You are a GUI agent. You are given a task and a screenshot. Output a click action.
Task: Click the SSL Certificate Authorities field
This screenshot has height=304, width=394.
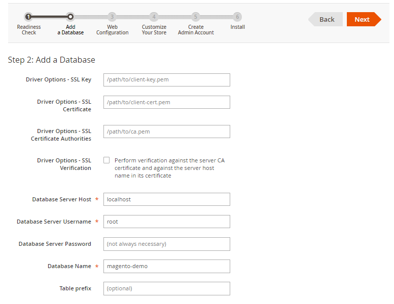(x=166, y=132)
